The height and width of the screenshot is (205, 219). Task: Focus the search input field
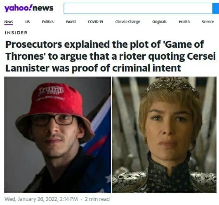(x=138, y=8)
